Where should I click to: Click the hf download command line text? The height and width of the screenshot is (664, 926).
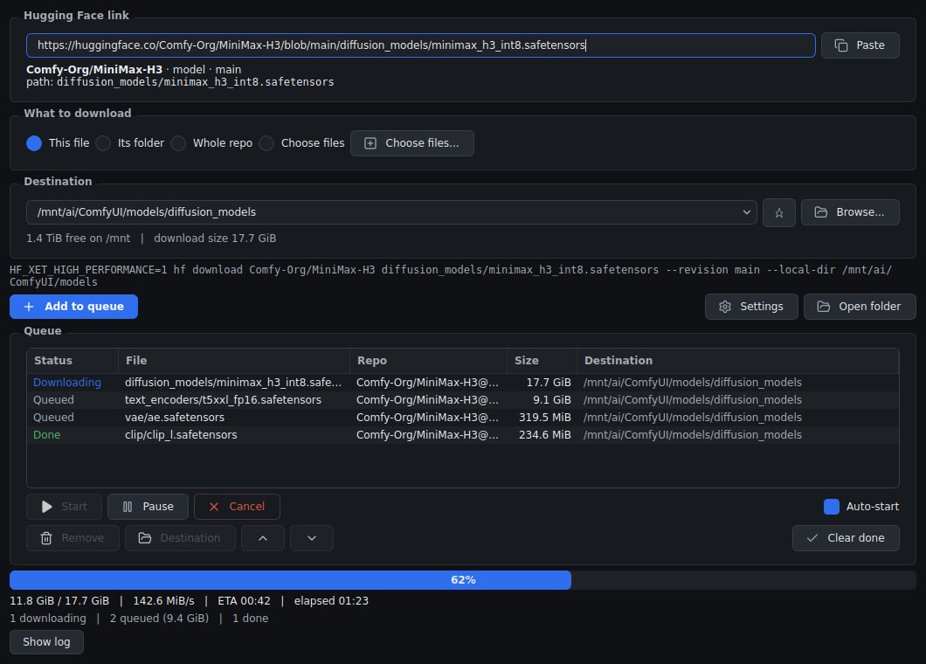(451, 276)
